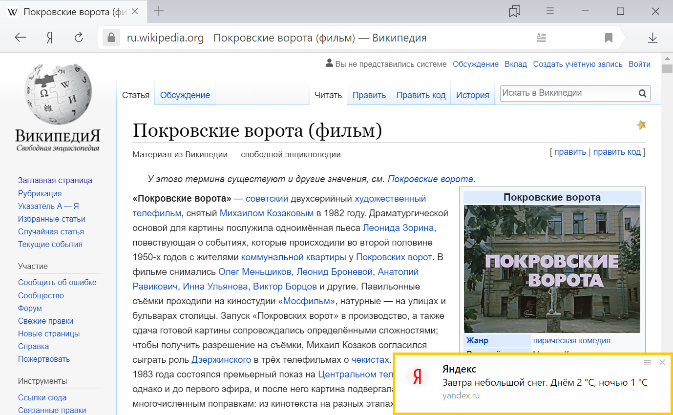This screenshot has width=673, height=415.
Task: Open Новые страницы sidebar link
Action: pos(49,333)
